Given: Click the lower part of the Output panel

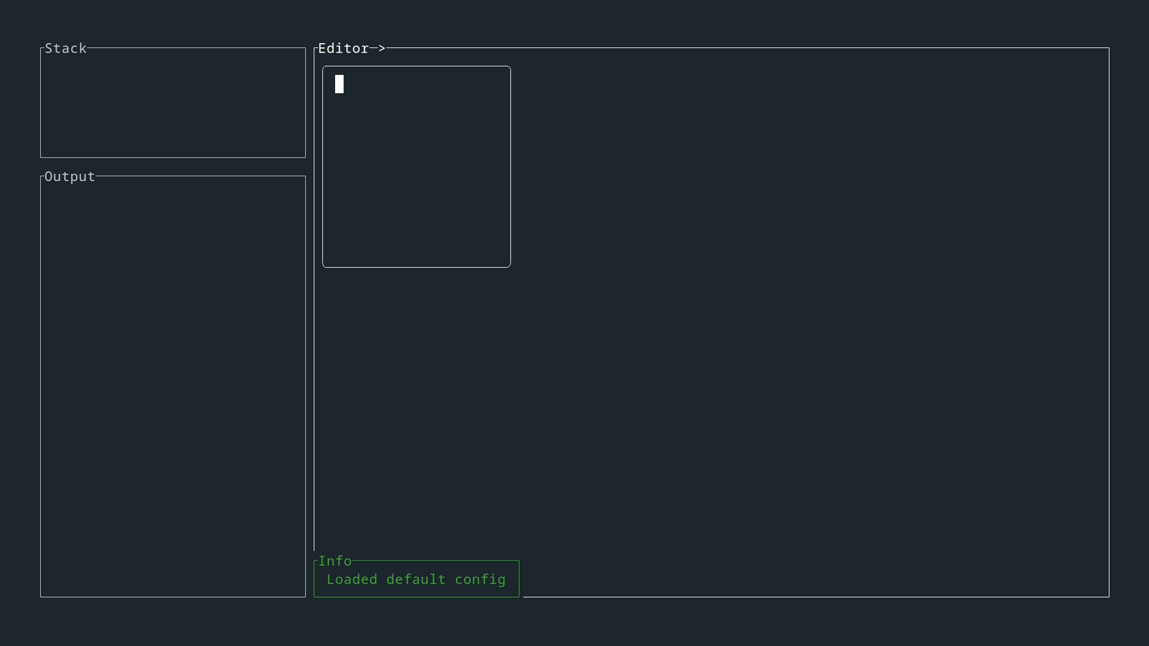Looking at the screenshot, I should coord(172,538).
